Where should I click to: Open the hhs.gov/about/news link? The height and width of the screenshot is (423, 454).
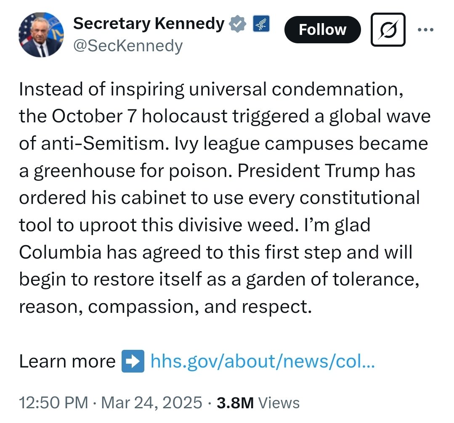(262, 361)
